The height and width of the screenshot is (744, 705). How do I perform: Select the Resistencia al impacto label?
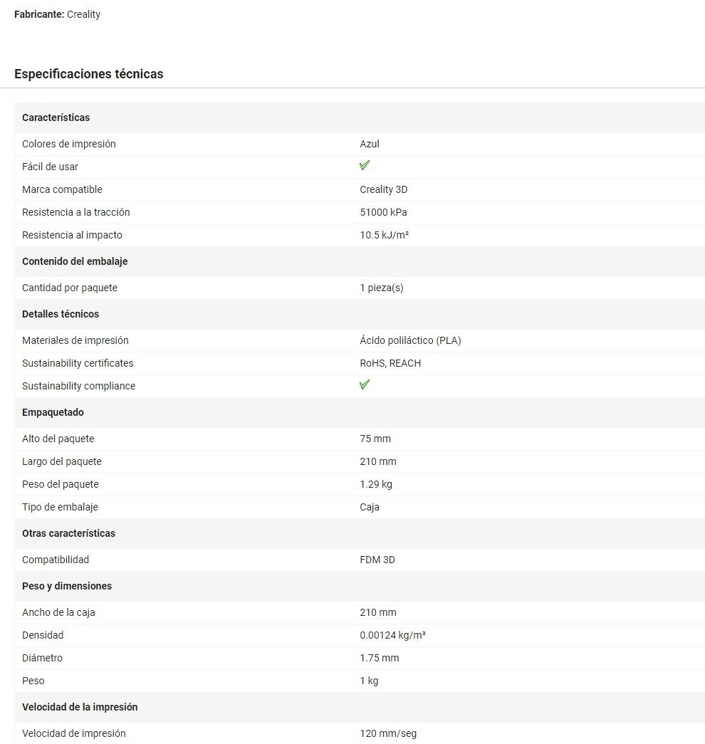(72, 235)
